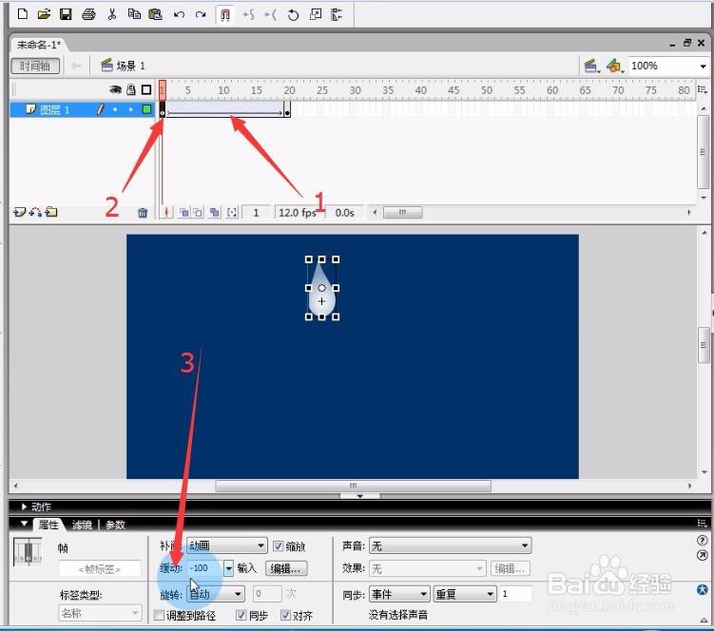The height and width of the screenshot is (631, 714).
Task: Select frame 1 keyframe on the timeline
Action: coord(163,109)
